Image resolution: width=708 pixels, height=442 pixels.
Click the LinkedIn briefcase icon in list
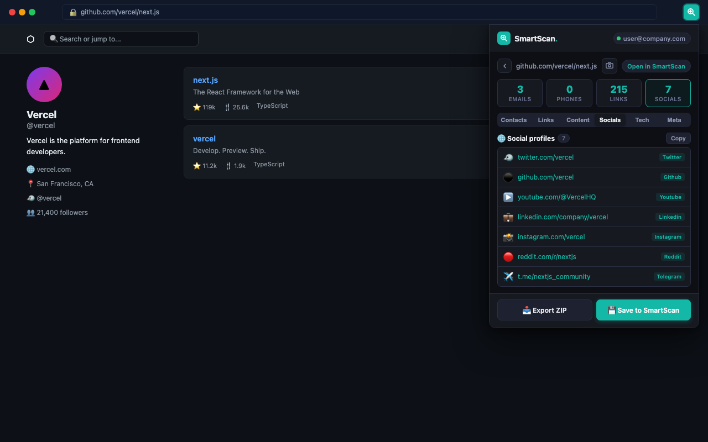[508, 217]
